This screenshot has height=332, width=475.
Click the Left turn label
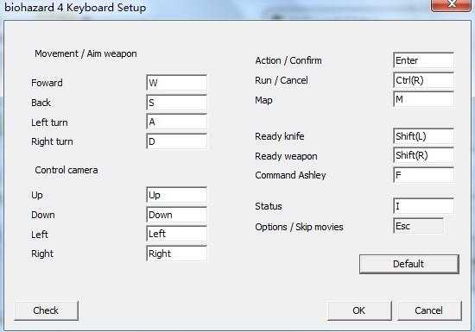(49, 122)
